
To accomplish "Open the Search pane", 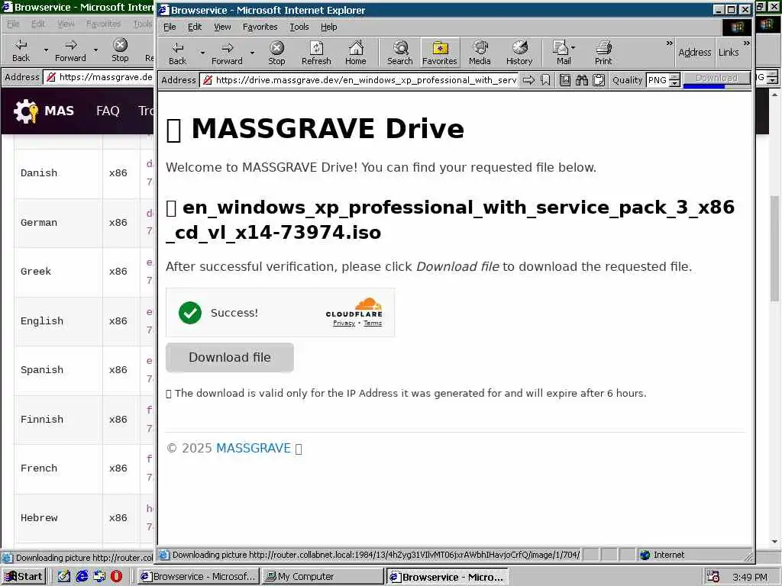I will (400, 53).
